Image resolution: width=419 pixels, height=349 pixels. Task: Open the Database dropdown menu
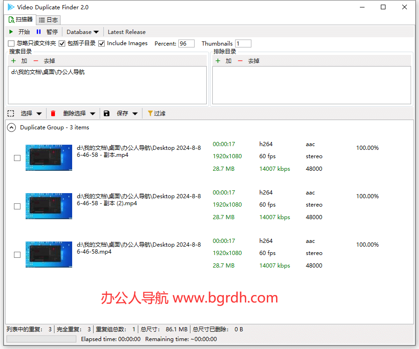pos(82,32)
